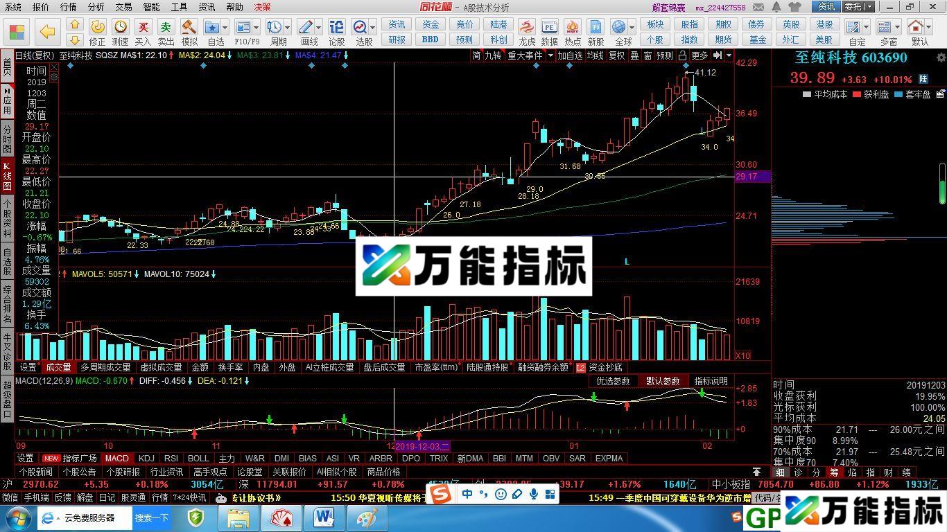Open the 模拟 simulated trading tool
947x532 pixels.
point(190,28)
